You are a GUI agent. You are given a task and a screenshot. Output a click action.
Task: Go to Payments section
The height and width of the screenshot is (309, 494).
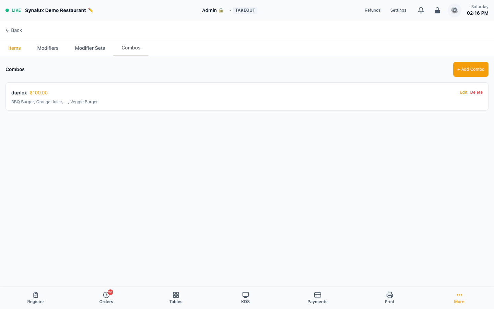point(318,298)
